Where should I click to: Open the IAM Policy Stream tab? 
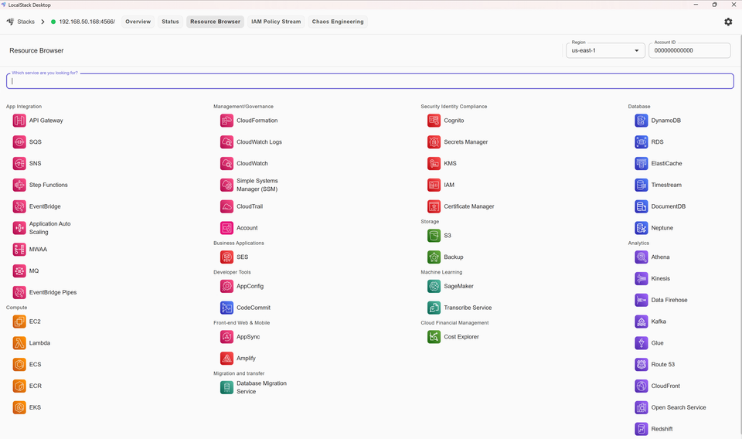tap(276, 22)
